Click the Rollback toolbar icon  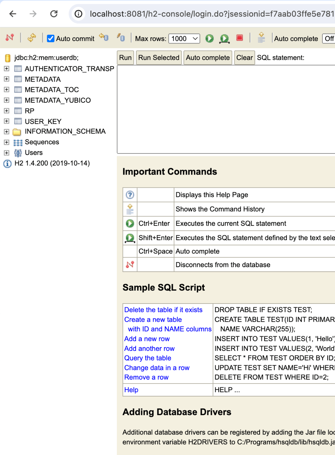tap(104, 37)
